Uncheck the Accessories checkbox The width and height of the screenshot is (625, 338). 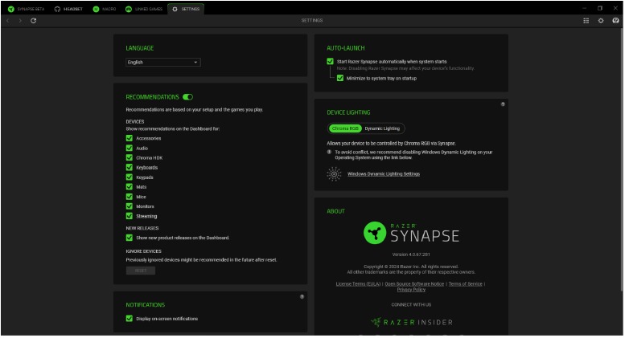[130, 138]
